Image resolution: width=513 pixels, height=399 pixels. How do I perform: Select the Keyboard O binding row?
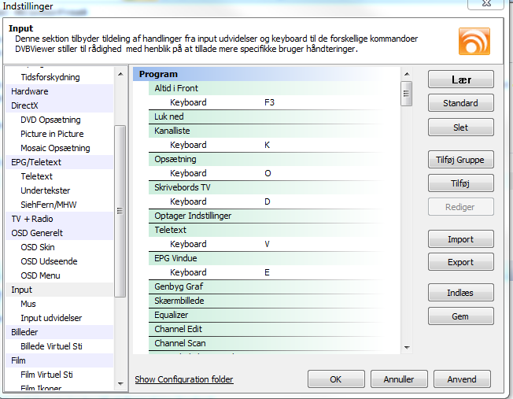tap(274, 173)
